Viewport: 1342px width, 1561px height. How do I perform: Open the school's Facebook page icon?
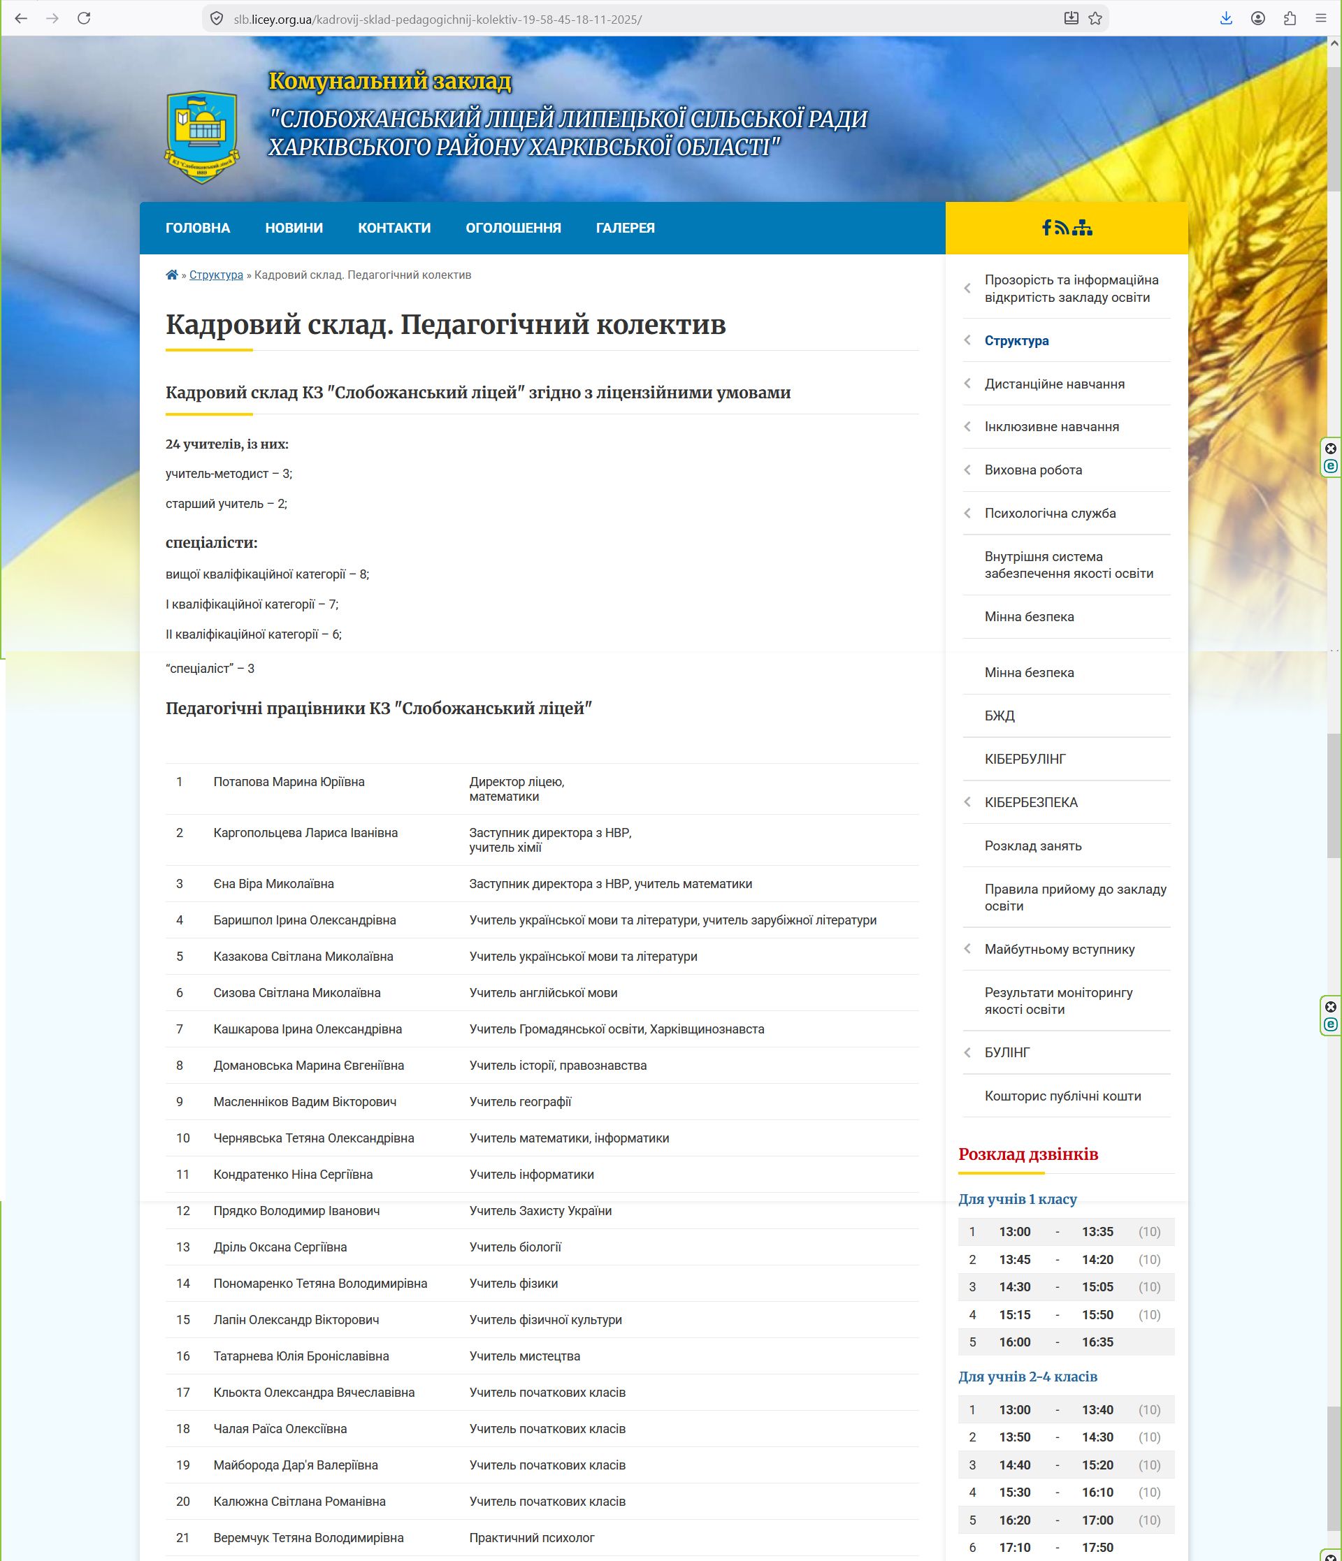click(x=1046, y=228)
